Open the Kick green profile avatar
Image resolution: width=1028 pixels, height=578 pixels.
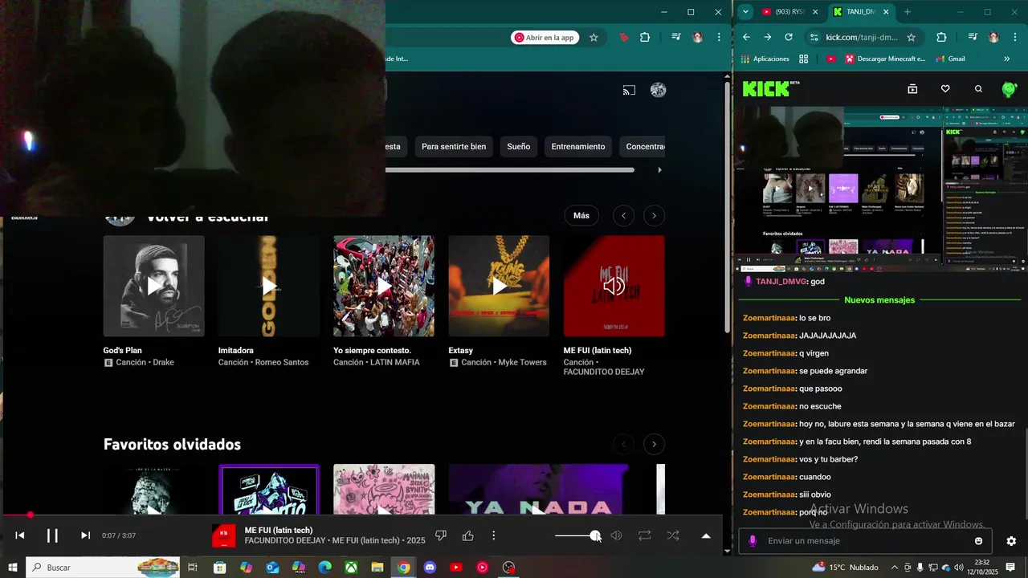coord(1010,89)
